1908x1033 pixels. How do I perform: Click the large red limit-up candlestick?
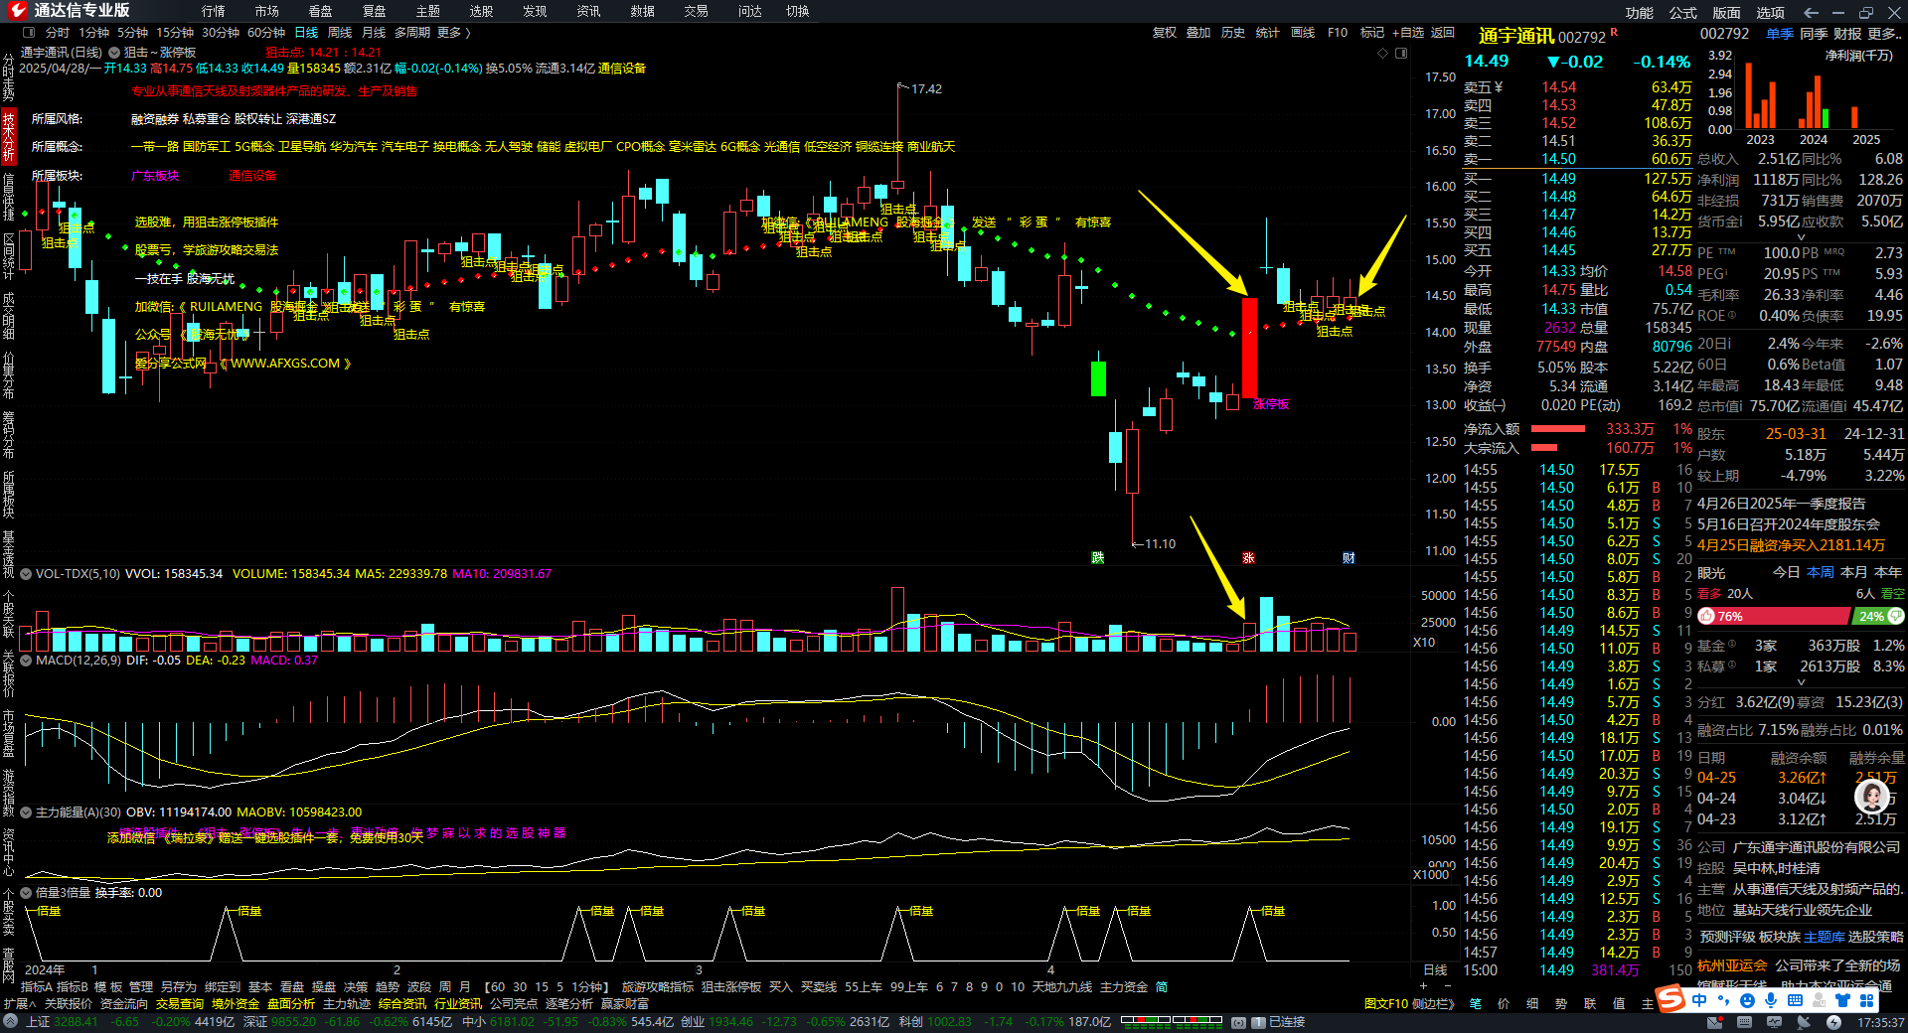click(x=1249, y=348)
